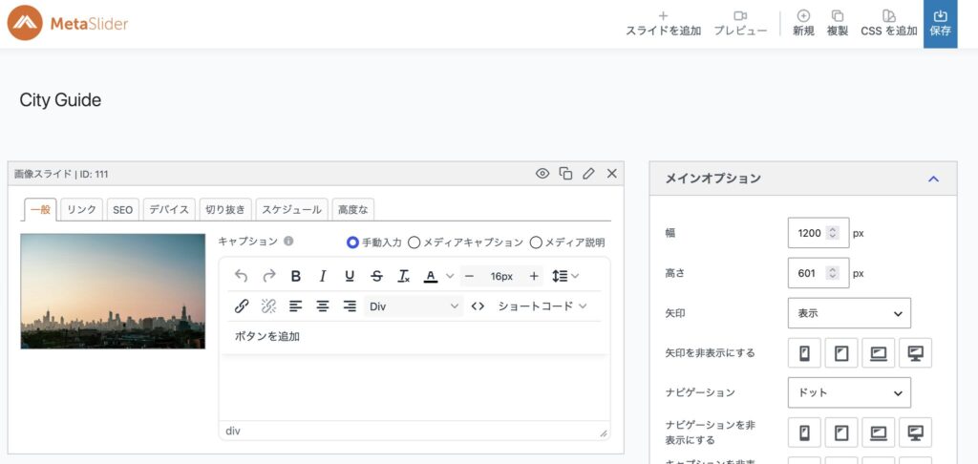Delete the slide with the X icon
The height and width of the screenshot is (464, 978).
pos(612,174)
